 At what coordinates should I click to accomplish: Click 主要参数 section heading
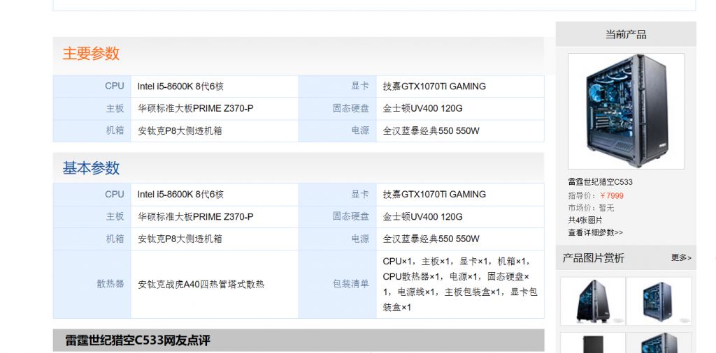coord(91,53)
